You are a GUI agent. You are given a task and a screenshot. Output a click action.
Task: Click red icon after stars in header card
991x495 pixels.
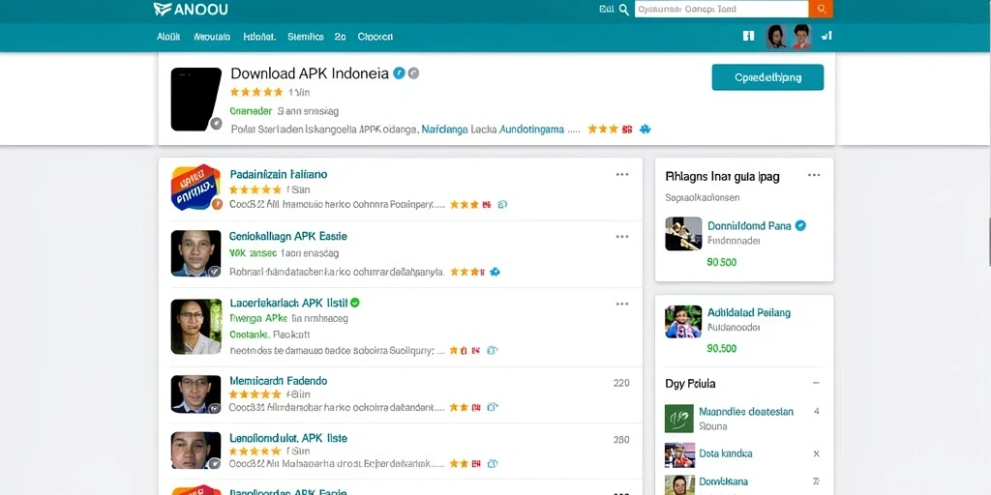[627, 129]
